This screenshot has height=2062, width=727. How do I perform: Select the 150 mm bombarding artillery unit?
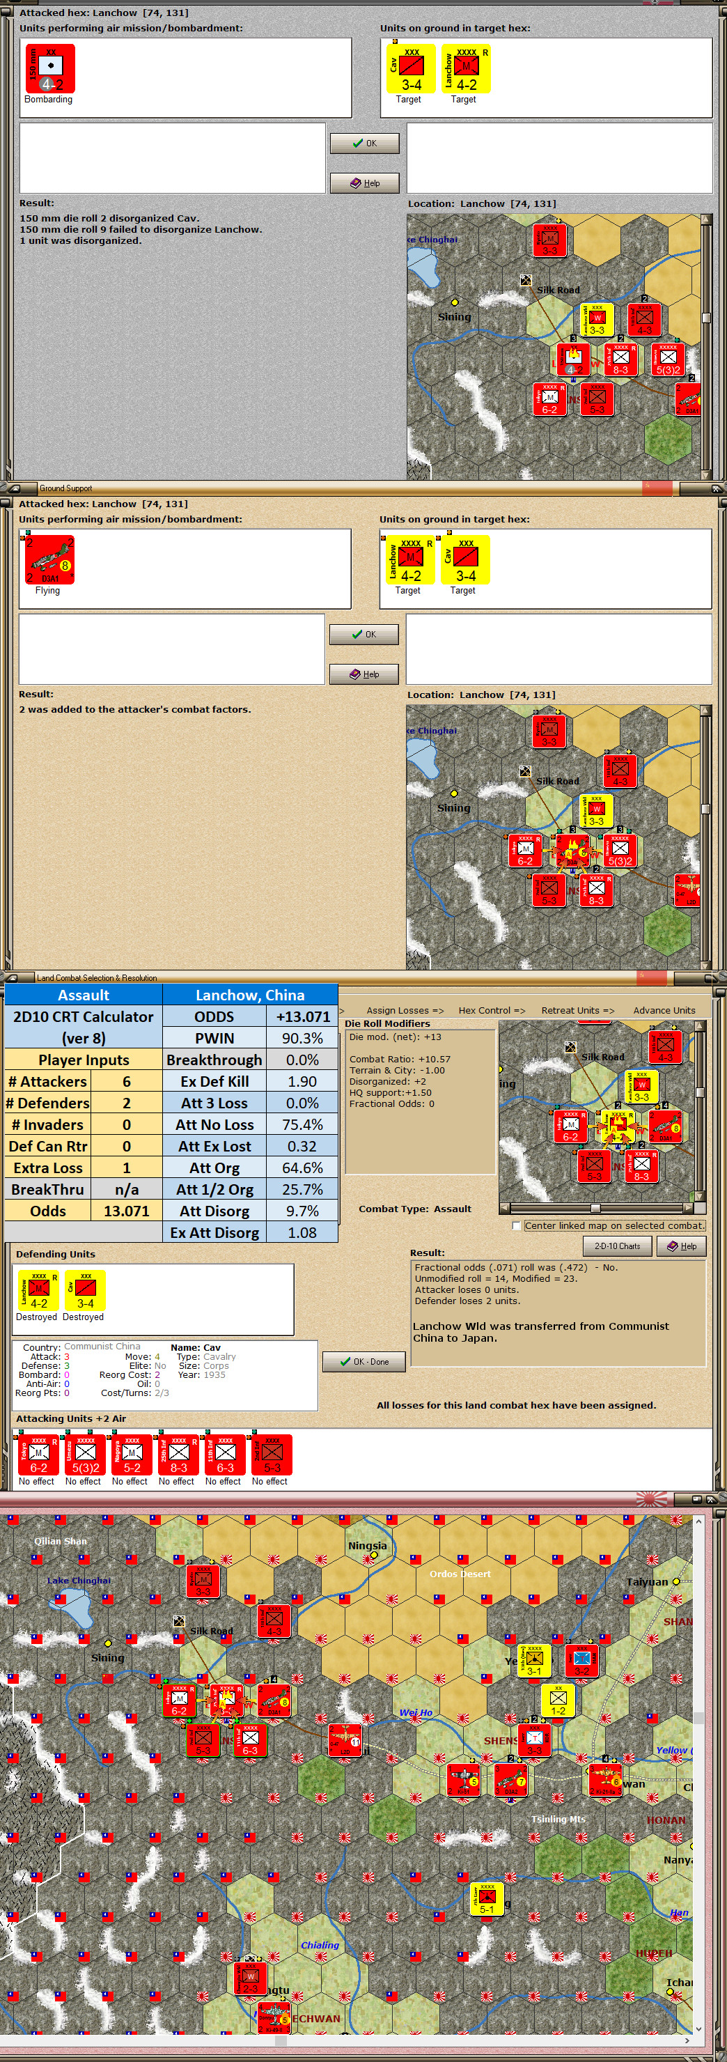[x=50, y=68]
